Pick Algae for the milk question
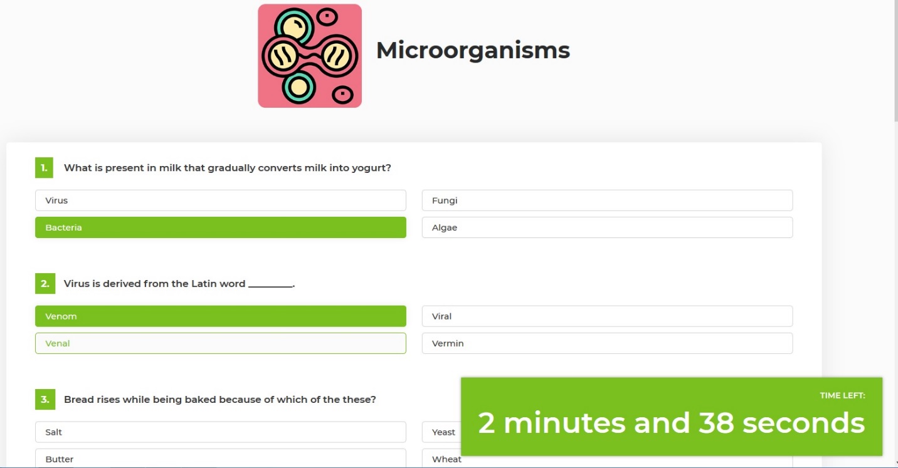Image resolution: width=898 pixels, height=468 pixels. coord(606,227)
